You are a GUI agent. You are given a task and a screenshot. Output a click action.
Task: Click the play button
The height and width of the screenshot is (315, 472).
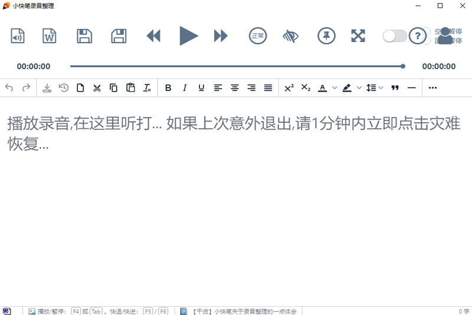[x=188, y=36]
